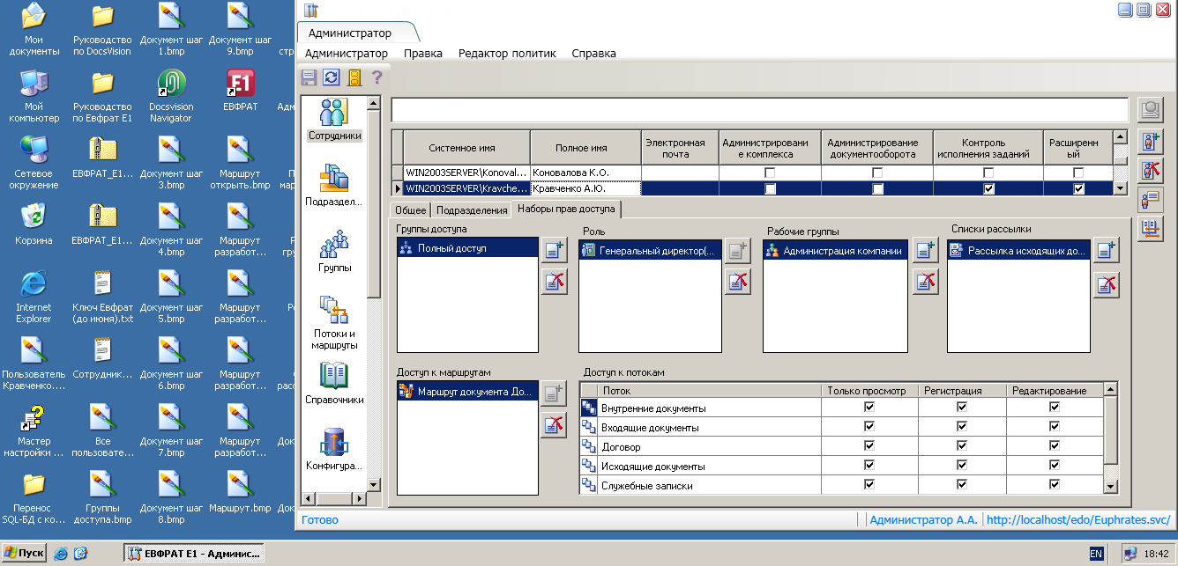Toggle Администрирование комплекса for Кравченко А.Ю.

tap(771, 188)
